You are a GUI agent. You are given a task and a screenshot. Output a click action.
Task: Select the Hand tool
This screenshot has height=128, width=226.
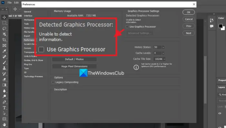pos(4,124)
